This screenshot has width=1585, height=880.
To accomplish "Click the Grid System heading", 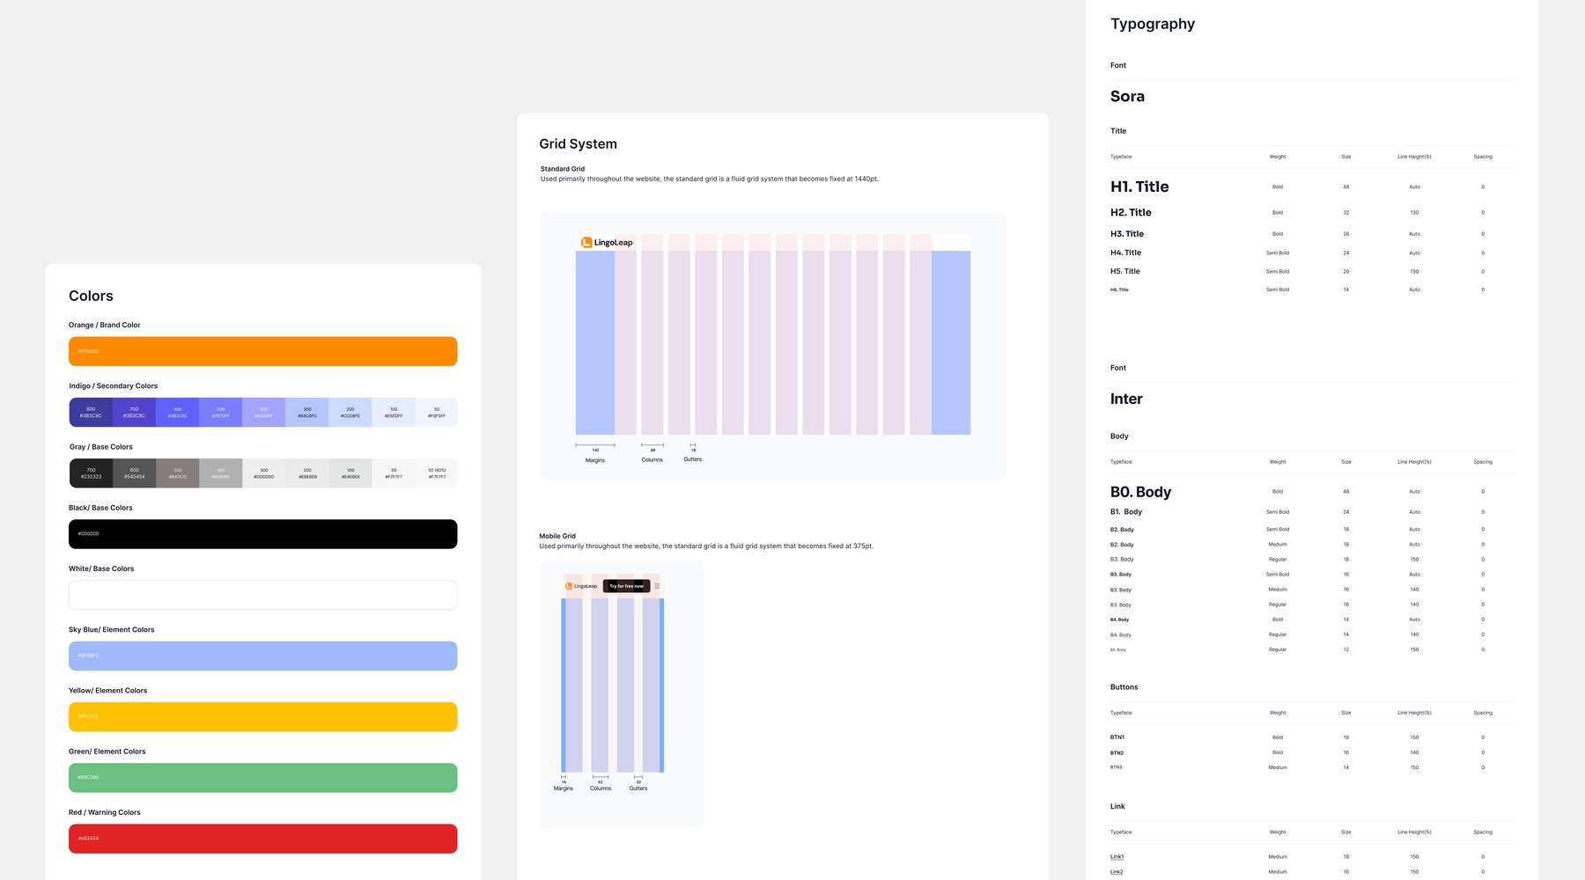I will pos(578,144).
